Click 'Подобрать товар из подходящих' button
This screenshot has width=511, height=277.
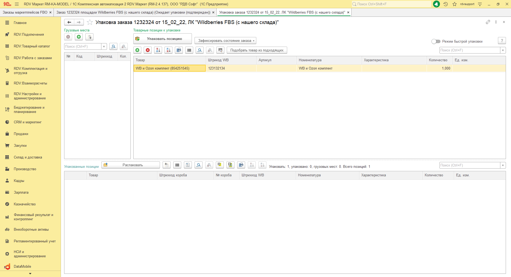tap(257, 50)
